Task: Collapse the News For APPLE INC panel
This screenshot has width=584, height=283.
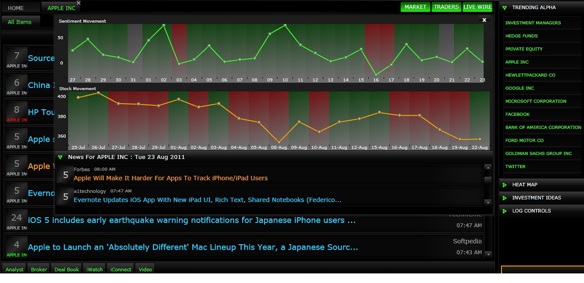Action: pyautogui.click(x=60, y=157)
